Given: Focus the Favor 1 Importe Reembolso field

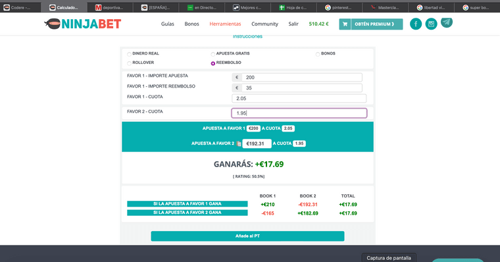Looking at the screenshot, I should [x=302, y=88].
